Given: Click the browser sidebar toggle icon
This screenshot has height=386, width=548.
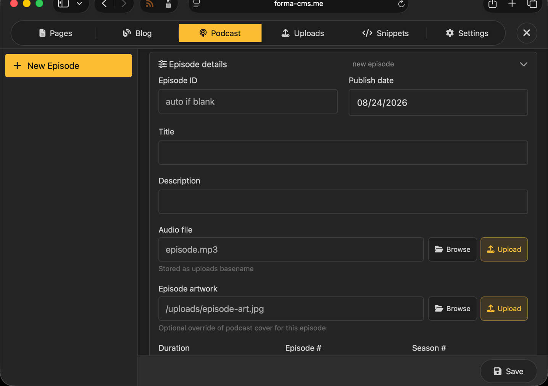Looking at the screenshot, I should coord(63,4).
